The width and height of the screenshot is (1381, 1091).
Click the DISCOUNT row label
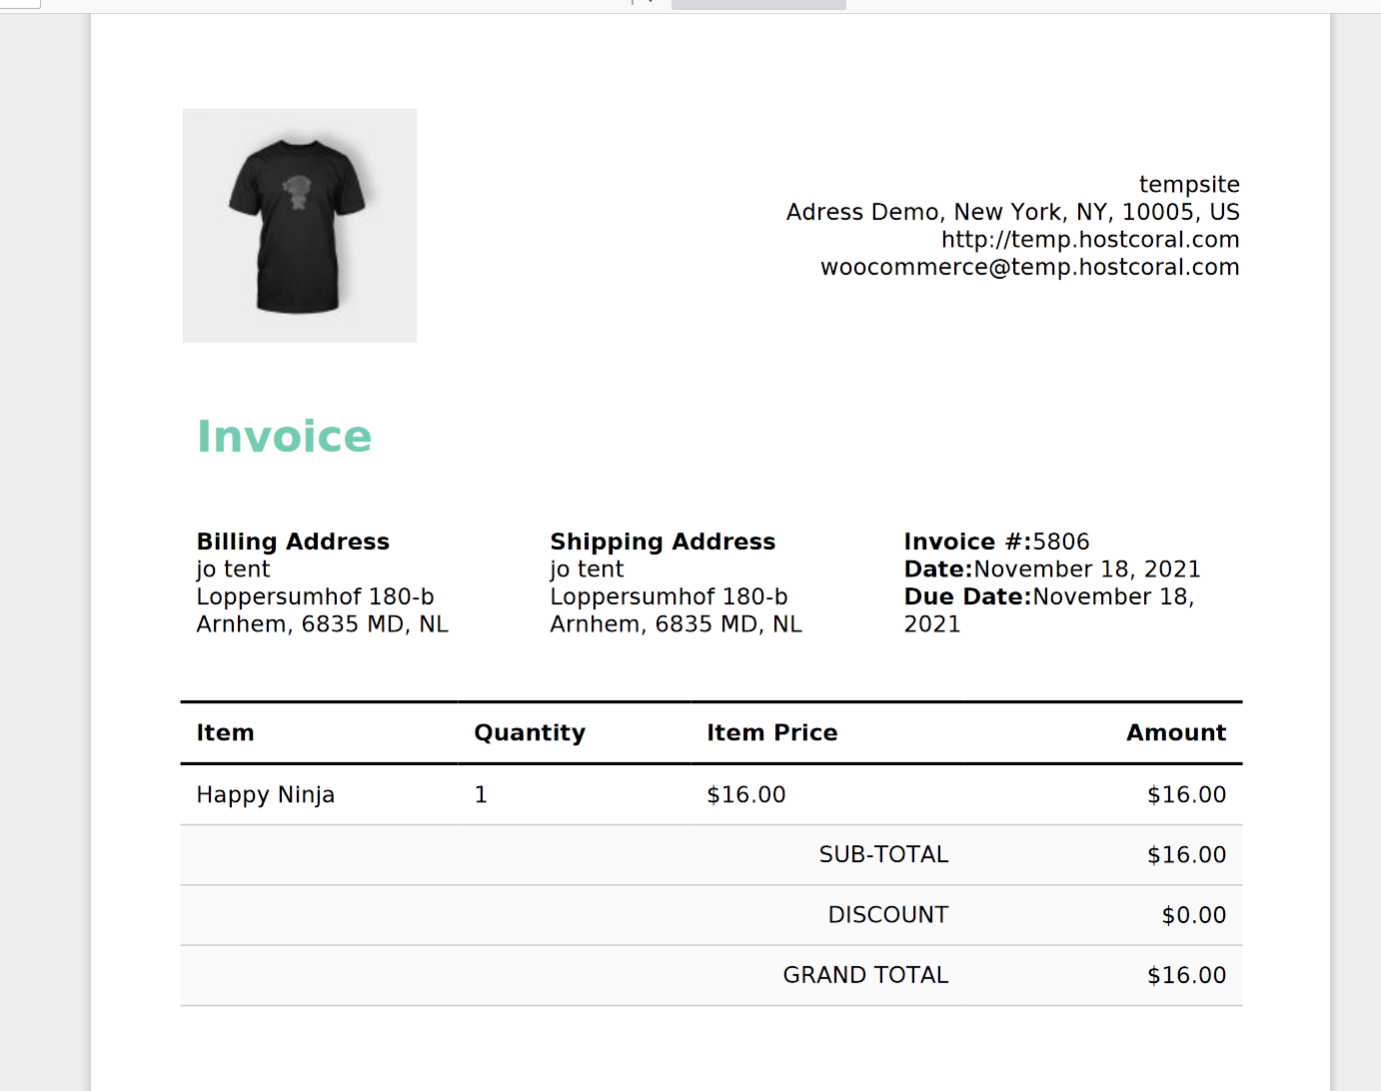tap(887, 915)
